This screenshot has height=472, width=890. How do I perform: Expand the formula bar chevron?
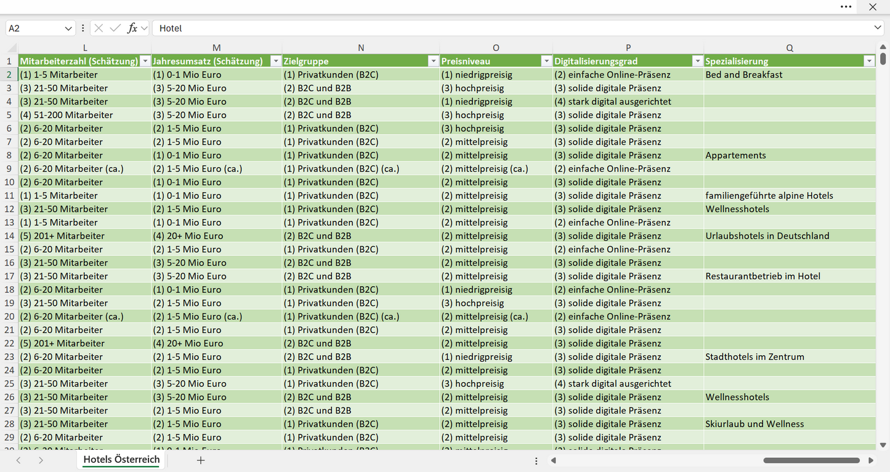878,28
